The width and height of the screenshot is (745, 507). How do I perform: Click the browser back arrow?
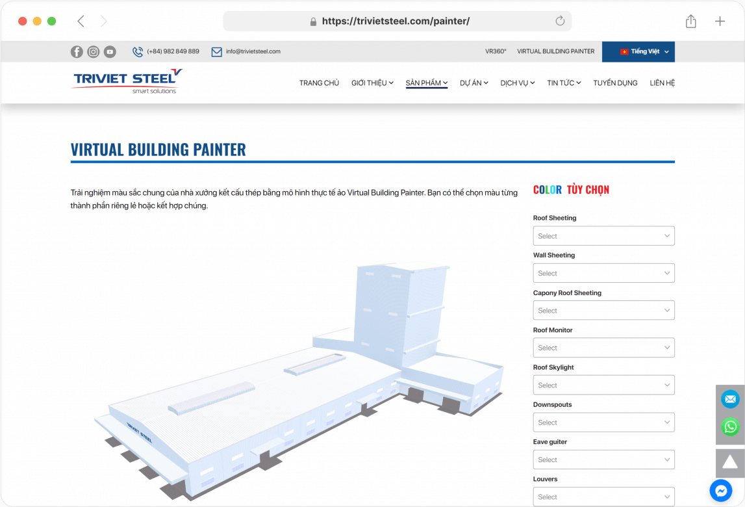[81, 21]
